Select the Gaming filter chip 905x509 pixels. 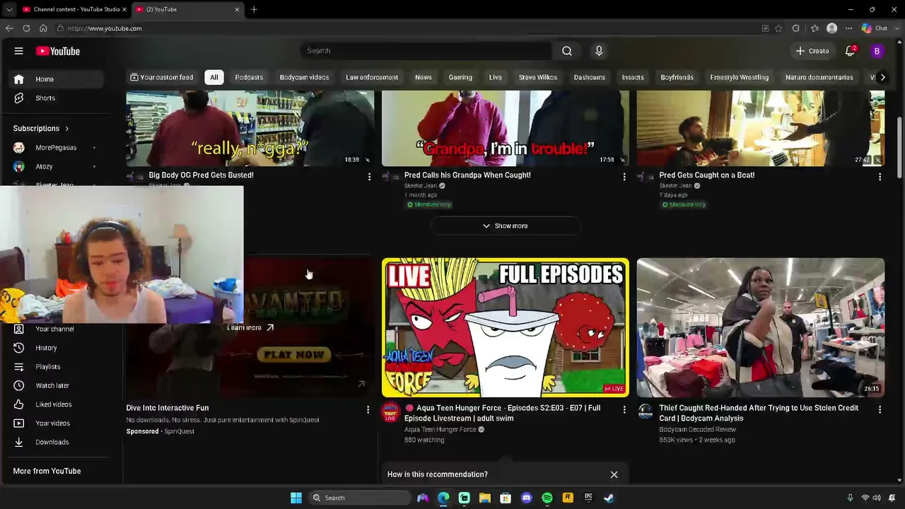(x=460, y=77)
